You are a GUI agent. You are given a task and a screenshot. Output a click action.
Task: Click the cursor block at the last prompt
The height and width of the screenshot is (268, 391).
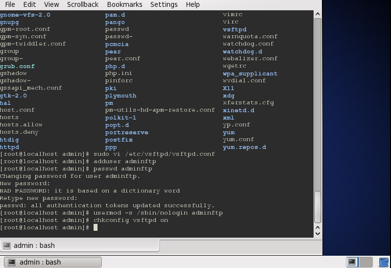click(x=96, y=227)
